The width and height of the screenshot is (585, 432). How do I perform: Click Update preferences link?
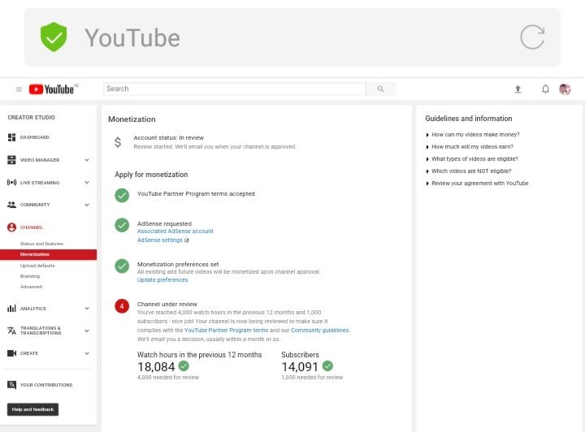(162, 280)
